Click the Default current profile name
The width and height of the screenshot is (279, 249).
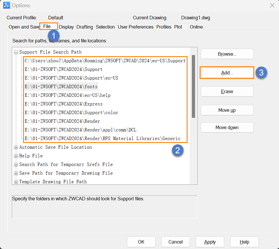click(x=55, y=18)
